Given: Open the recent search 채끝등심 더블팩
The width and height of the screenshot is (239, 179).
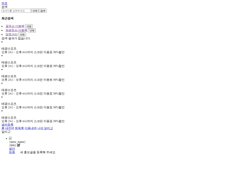Looking at the screenshot, I should tap(16, 30).
